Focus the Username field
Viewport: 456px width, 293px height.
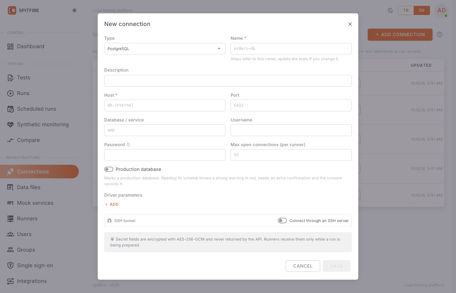(291, 130)
